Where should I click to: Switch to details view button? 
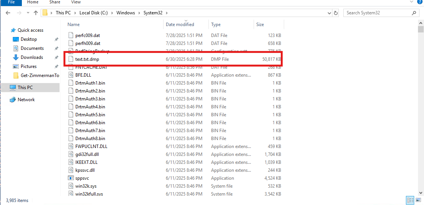(410, 200)
